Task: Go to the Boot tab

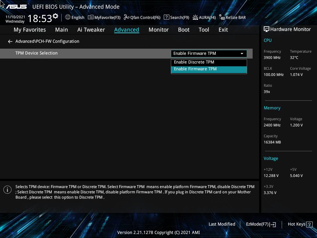Action: tap(184, 30)
